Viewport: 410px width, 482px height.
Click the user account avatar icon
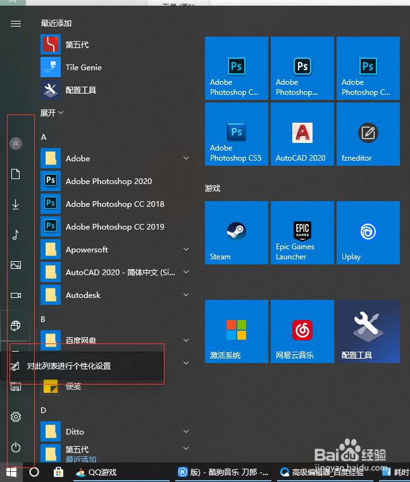pos(16,144)
